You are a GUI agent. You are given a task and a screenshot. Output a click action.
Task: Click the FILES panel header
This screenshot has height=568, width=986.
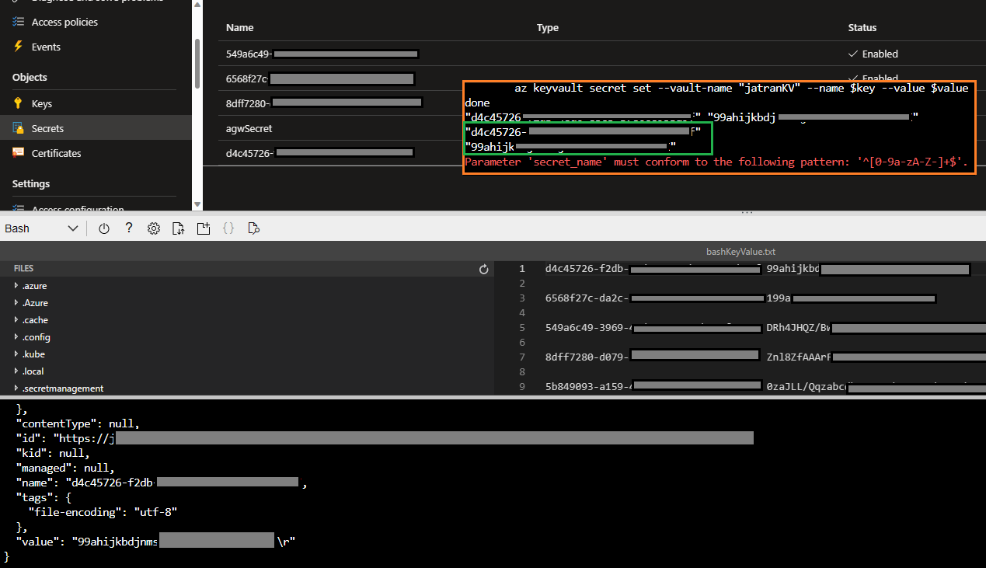click(23, 268)
